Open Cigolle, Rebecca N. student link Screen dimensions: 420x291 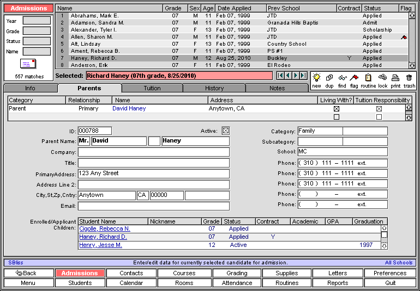(105, 229)
